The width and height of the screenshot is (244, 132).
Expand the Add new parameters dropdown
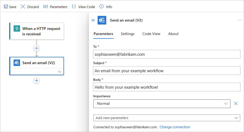(x=166, y=118)
